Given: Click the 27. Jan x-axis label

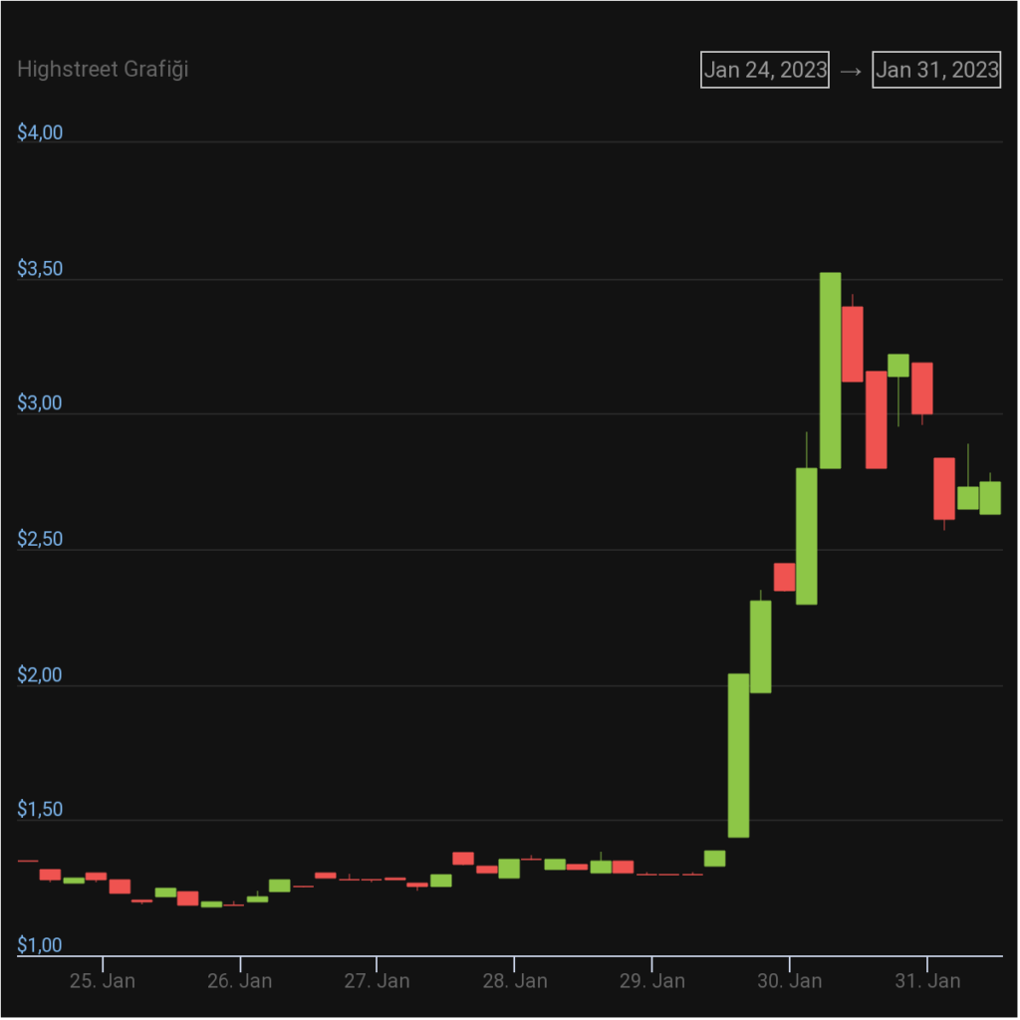Looking at the screenshot, I should coord(378,981).
